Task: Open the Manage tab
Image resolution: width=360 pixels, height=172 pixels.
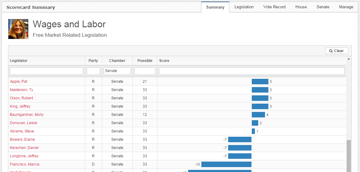Action: 346,7
